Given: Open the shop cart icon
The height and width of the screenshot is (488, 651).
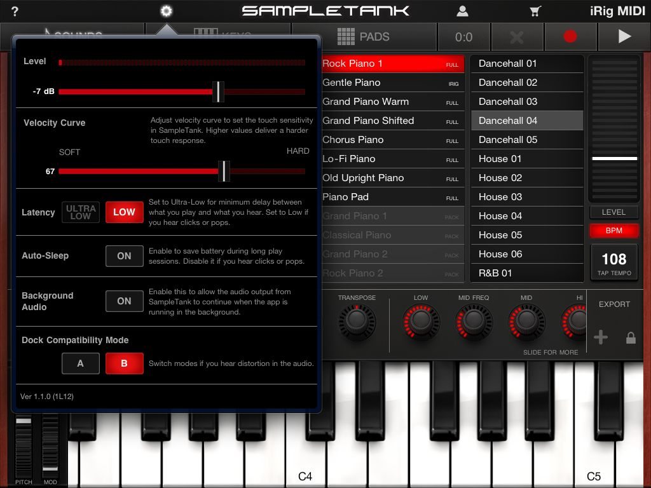Looking at the screenshot, I should (535, 11).
